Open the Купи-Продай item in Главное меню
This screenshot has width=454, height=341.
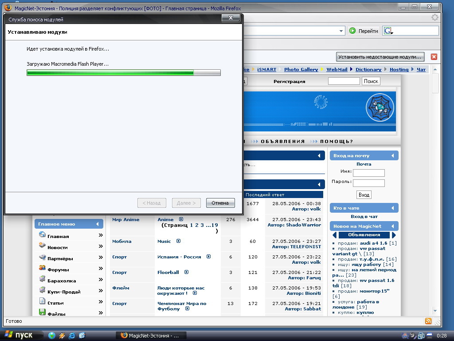tap(64, 292)
